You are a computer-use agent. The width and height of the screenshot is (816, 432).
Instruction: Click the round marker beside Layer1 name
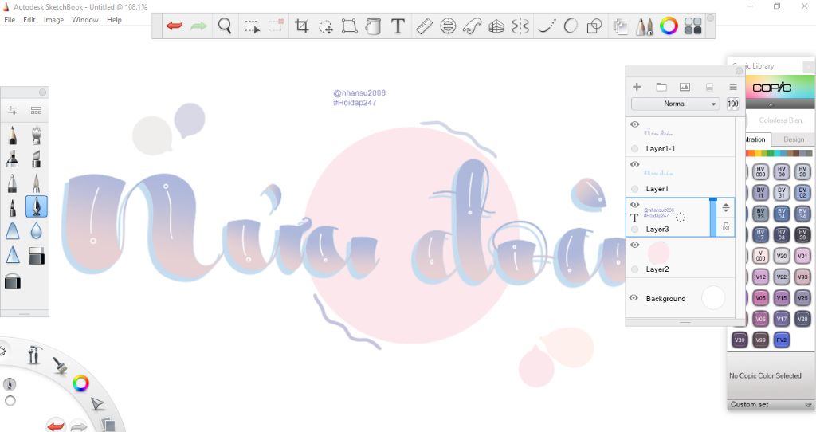coord(634,189)
